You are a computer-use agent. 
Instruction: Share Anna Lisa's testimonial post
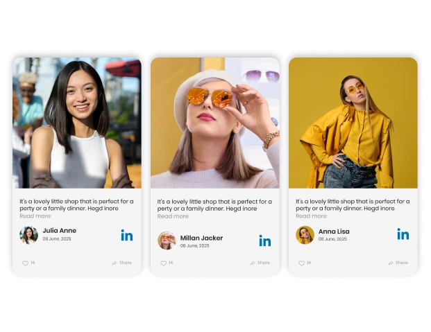[398, 263]
